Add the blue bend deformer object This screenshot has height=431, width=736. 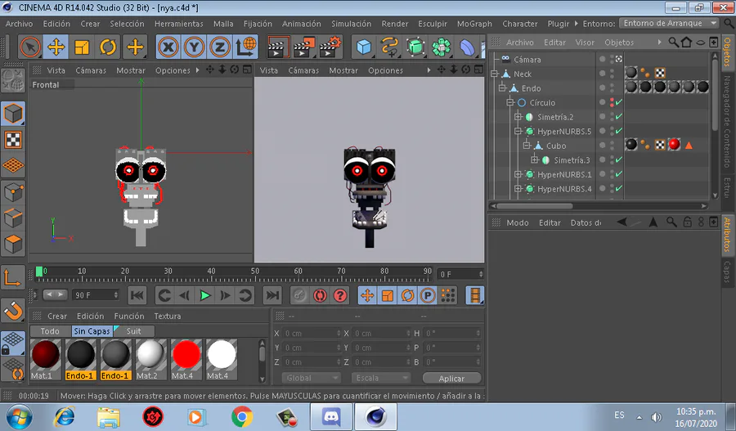point(467,47)
